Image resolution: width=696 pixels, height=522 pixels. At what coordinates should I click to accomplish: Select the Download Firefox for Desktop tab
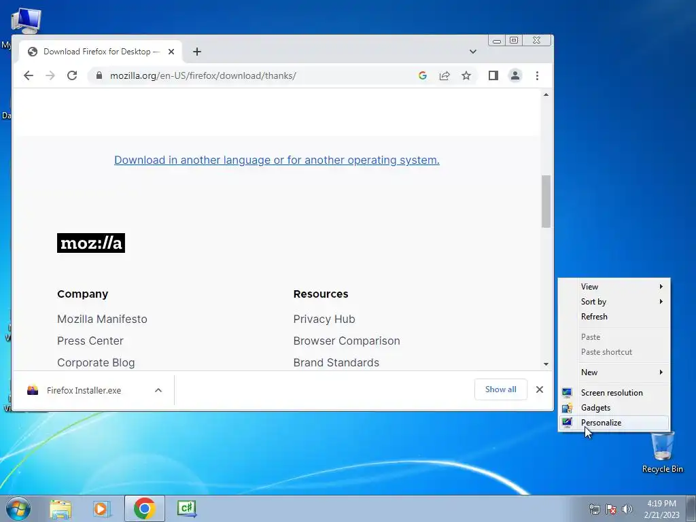click(x=100, y=52)
